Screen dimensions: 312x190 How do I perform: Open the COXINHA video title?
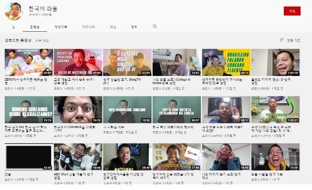(x=74, y=129)
